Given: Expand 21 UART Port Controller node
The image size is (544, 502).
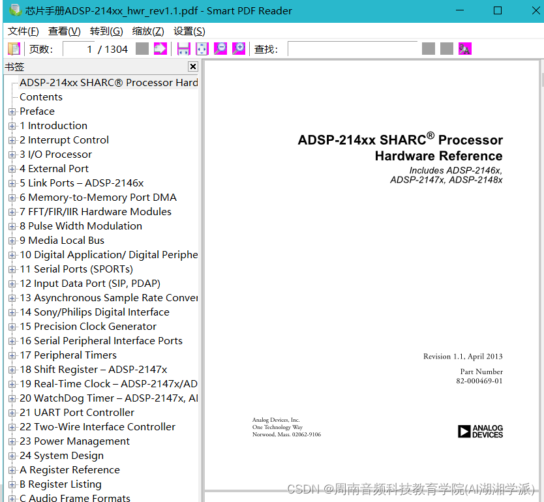Looking at the screenshot, I should click(x=12, y=413).
